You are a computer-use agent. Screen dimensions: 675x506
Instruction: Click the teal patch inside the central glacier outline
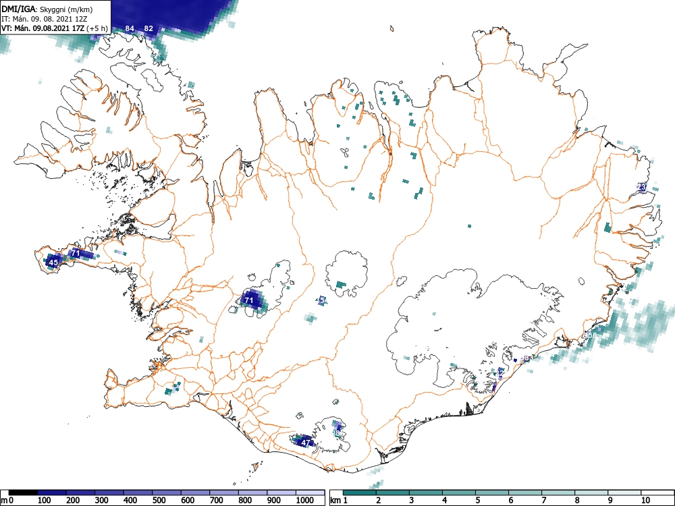[341, 285]
